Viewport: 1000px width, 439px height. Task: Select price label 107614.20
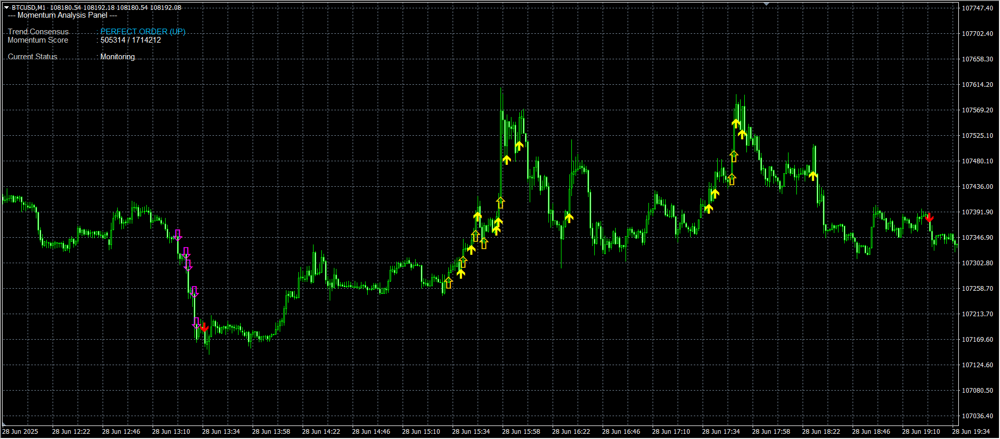click(977, 85)
